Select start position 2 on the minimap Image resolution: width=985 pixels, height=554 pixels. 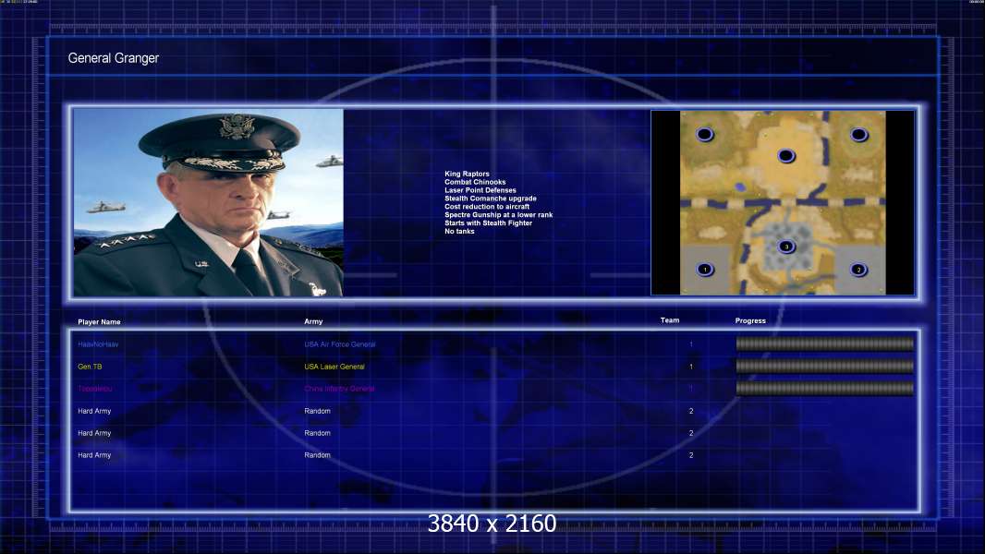coord(858,270)
